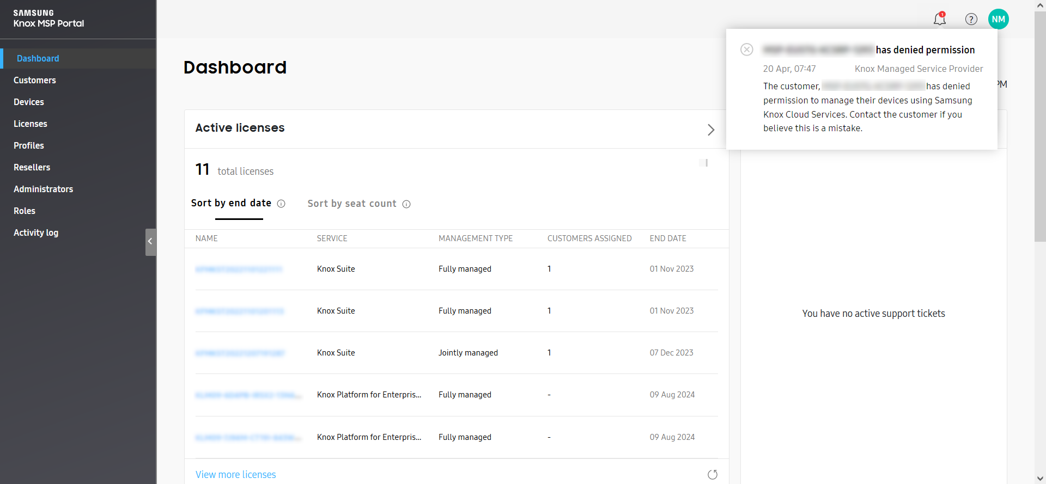The height and width of the screenshot is (484, 1046).
Task: Click the notification timestamp 20 Apr, 07:47
Action: click(789, 69)
